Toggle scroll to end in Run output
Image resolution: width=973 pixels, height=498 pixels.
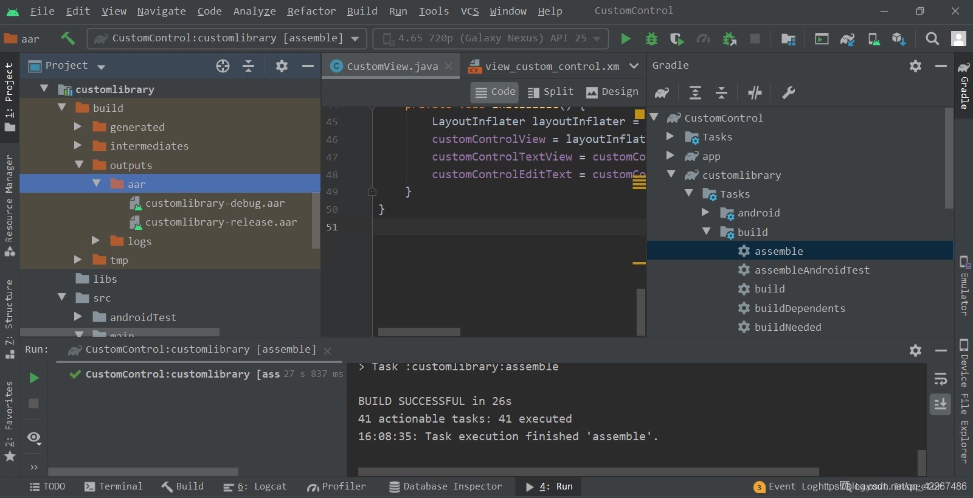(940, 404)
